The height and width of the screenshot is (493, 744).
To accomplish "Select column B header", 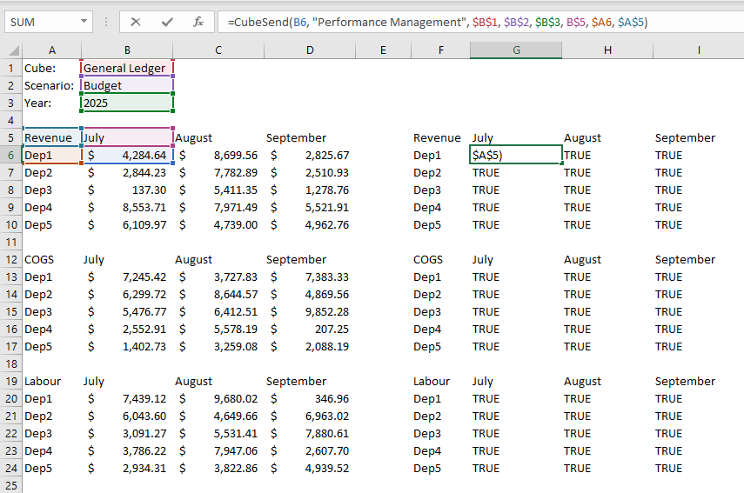I will click(x=127, y=50).
